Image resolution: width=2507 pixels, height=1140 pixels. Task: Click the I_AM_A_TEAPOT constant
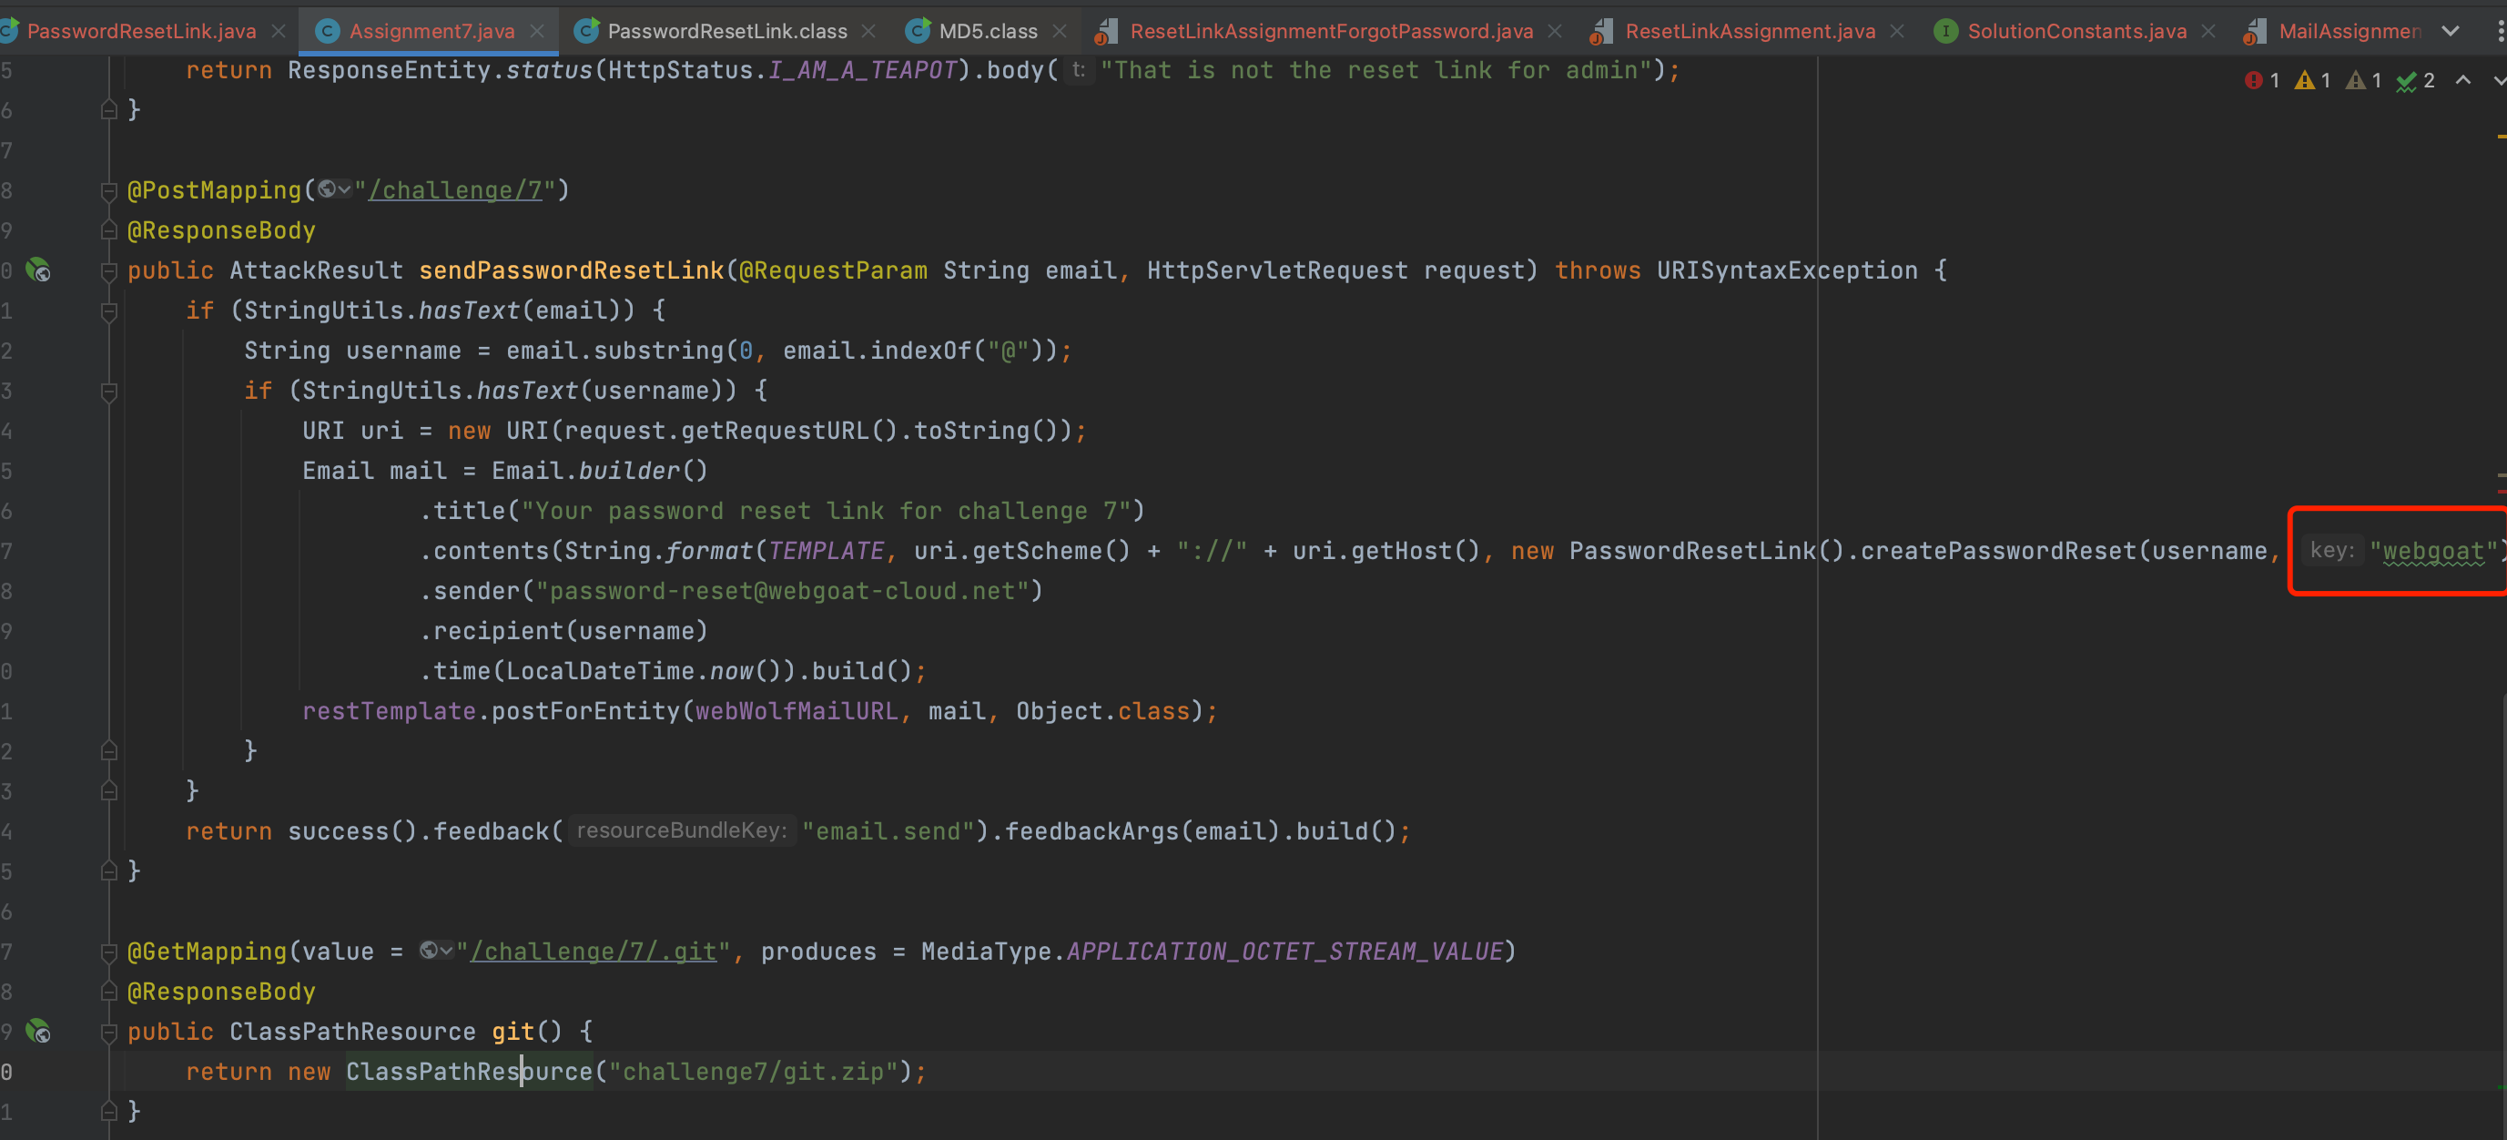(862, 70)
